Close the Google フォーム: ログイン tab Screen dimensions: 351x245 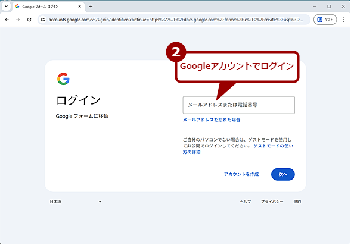(x=79, y=7)
